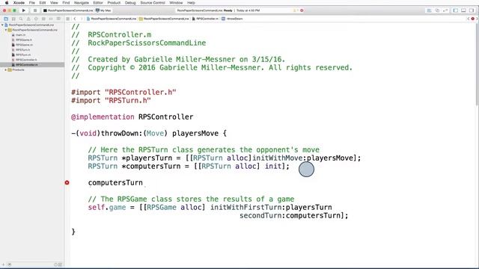This screenshot has width=479, height=269.
Task: Collapse the RockPaperScissorsCommandLine group folder
Action: click(6, 30)
